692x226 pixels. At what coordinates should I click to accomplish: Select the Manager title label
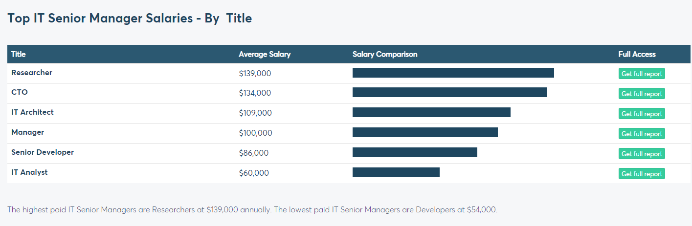point(27,132)
